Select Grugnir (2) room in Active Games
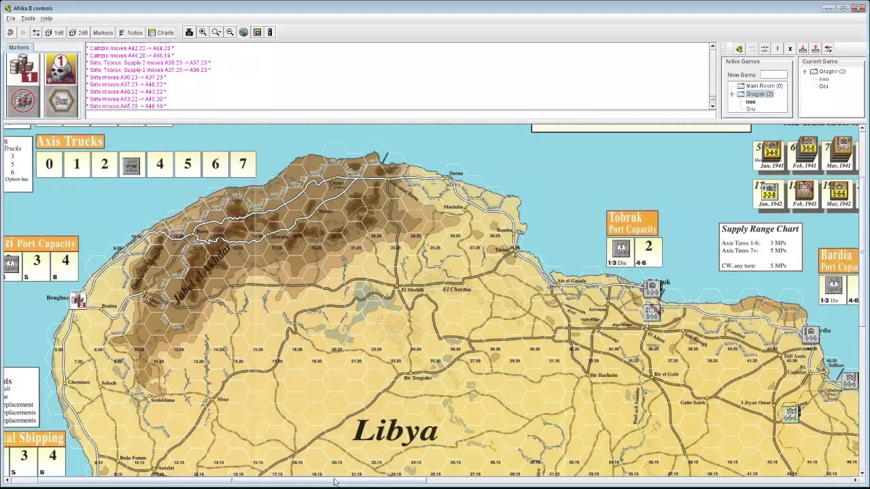The height and width of the screenshot is (489, 870). pyautogui.click(x=759, y=94)
